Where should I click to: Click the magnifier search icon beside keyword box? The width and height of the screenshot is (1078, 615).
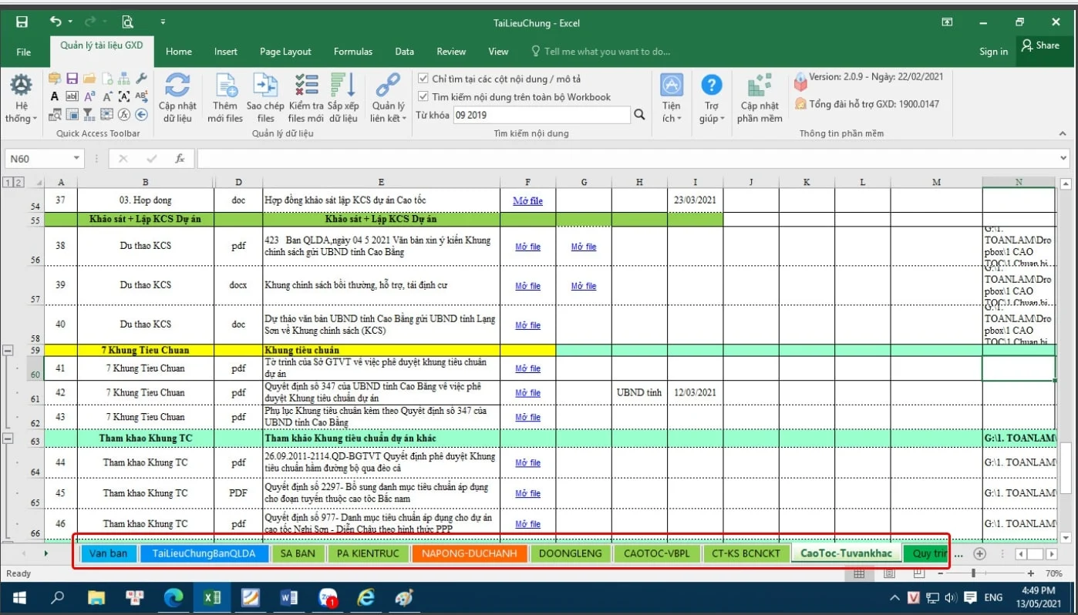pyautogui.click(x=639, y=115)
